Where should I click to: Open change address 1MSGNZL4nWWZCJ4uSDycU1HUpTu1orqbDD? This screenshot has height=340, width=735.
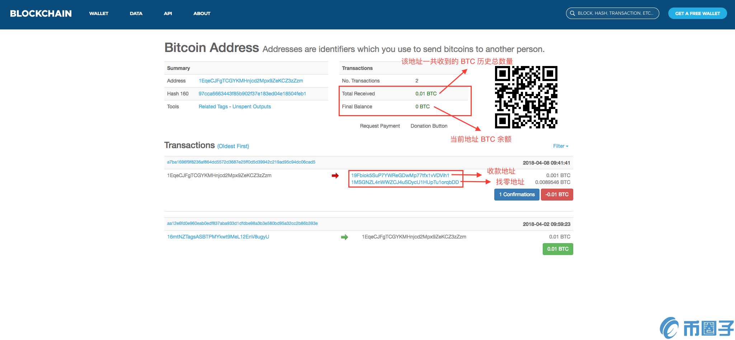[405, 182]
